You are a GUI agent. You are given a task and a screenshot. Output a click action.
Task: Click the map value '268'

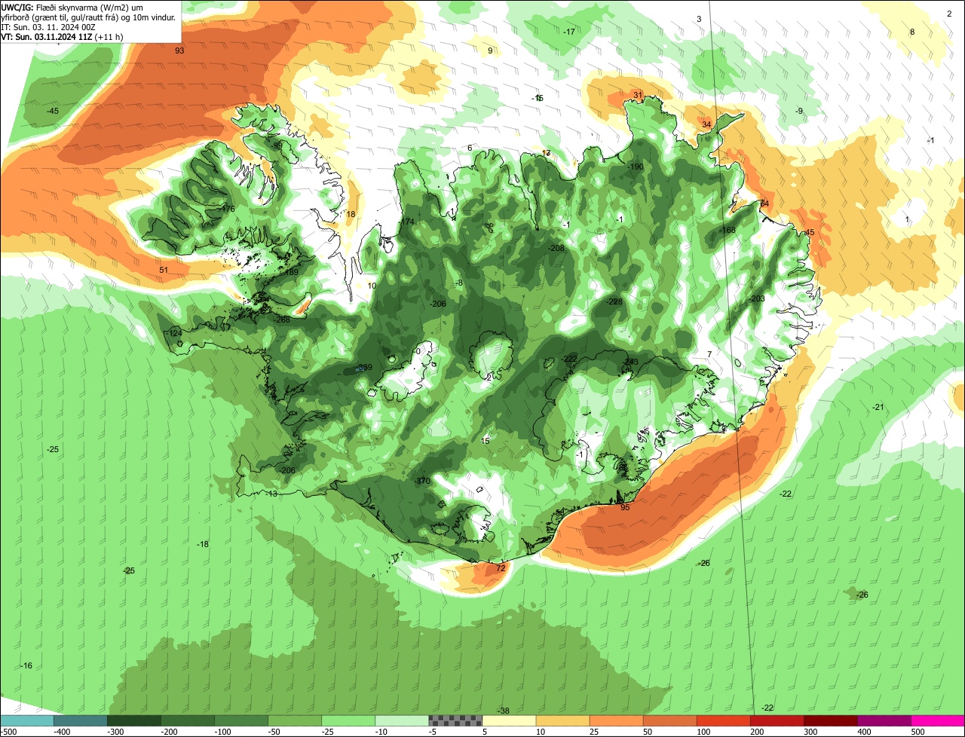283,320
